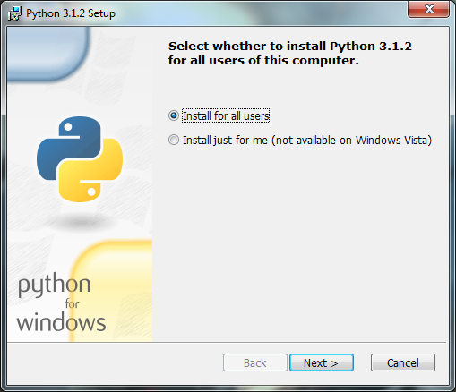Proceed with the Next > button
Viewport: 456px width, 392px height.
point(322,362)
